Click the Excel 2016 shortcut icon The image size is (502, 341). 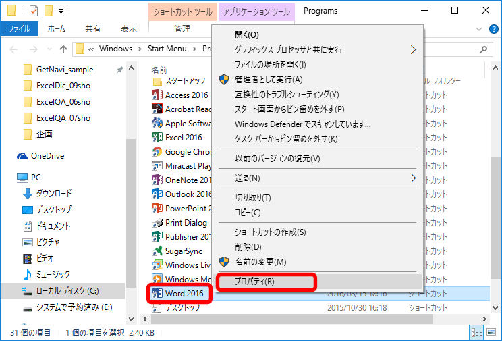click(157, 138)
